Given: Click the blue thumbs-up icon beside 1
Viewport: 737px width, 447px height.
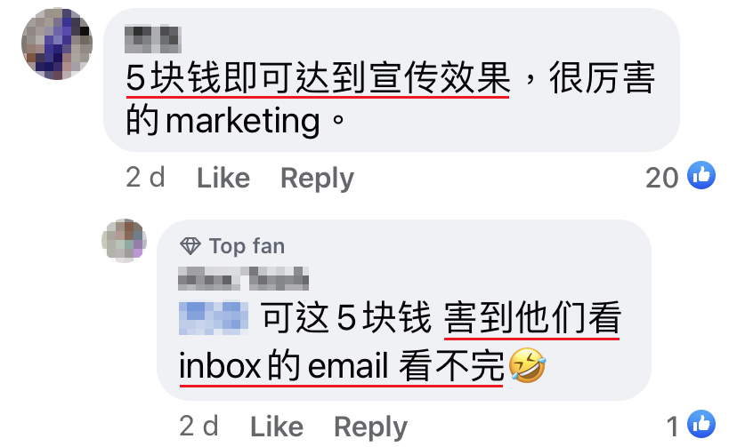Looking at the screenshot, I should coord(701,424).
